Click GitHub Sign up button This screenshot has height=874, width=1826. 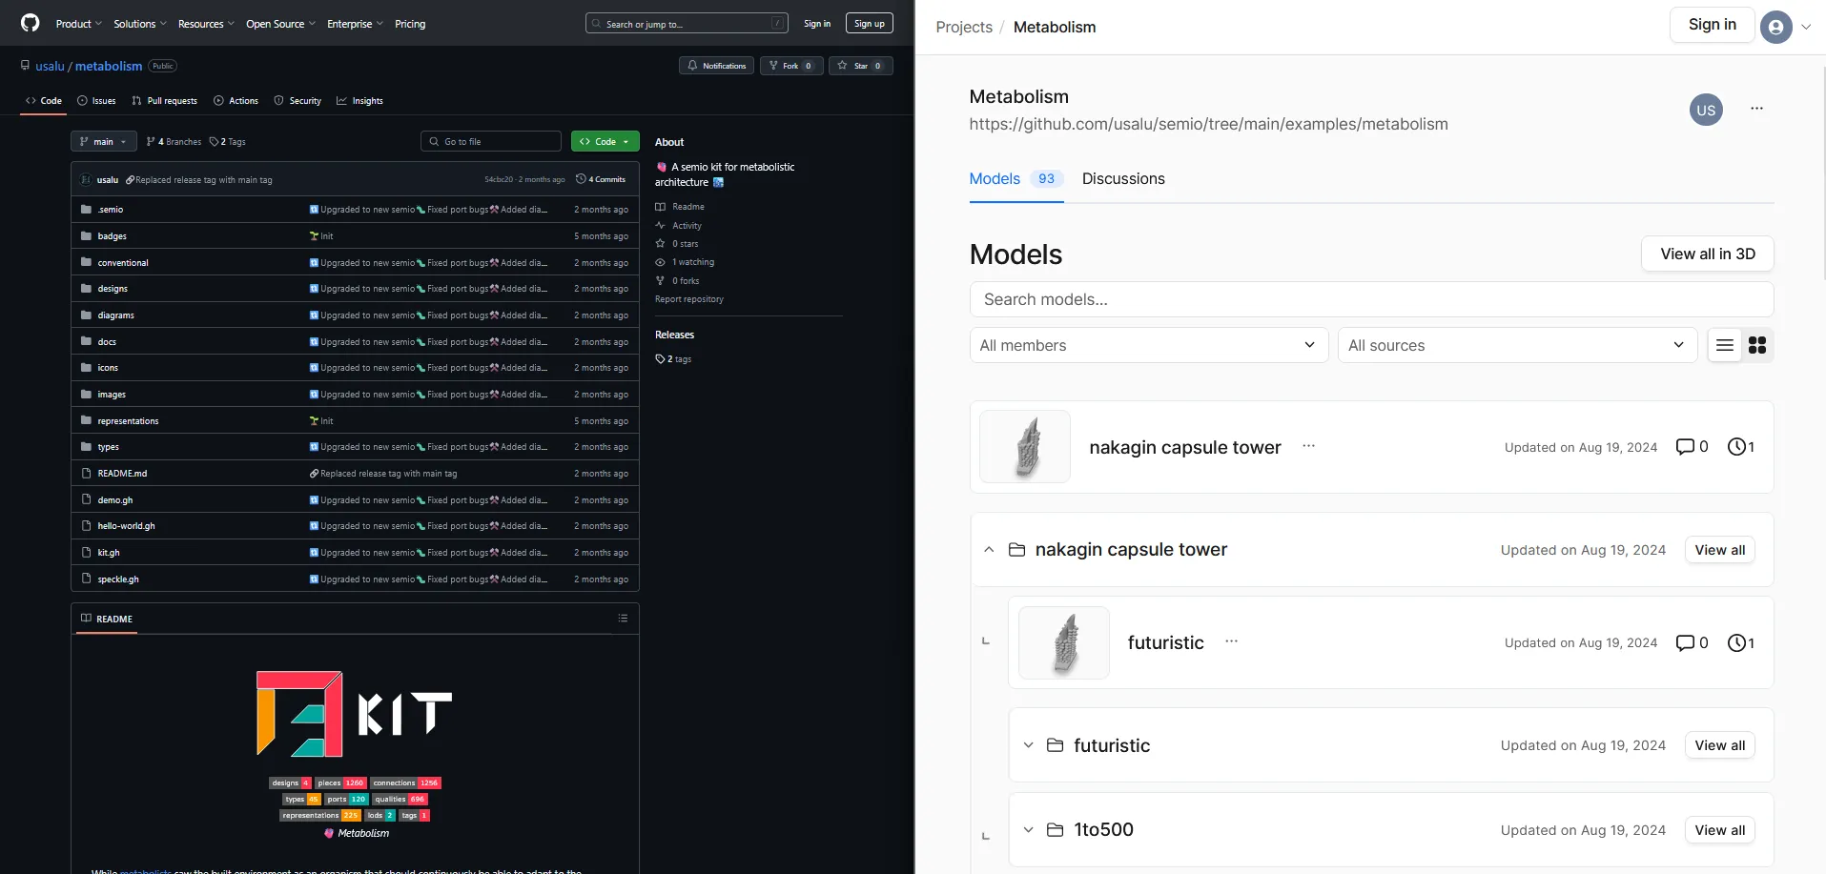coord(869,23)
